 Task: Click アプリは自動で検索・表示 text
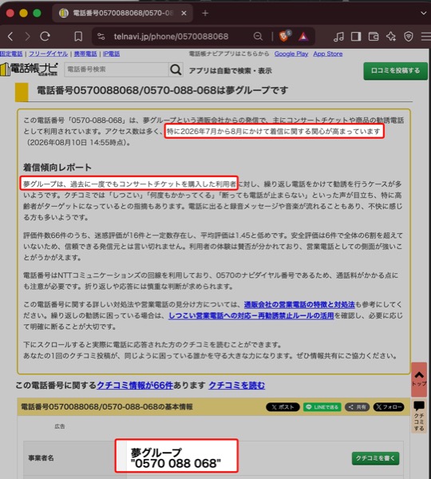tap(231, 71)
